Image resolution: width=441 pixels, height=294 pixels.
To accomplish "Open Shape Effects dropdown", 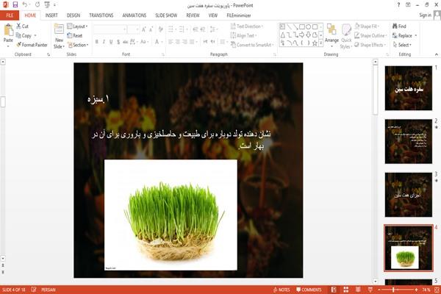I will coord(370,45).
